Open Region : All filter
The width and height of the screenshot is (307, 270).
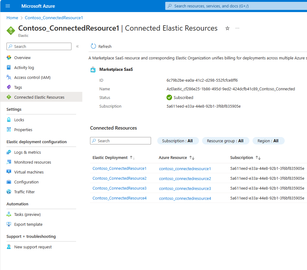(268, 141)
